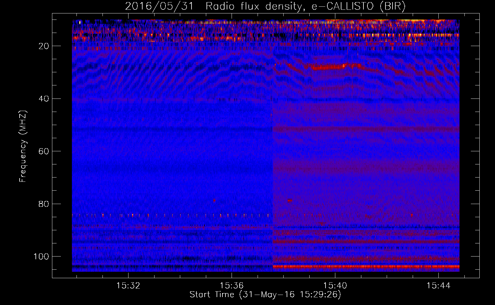Viewport: 495px width, 305px height.
Task: Click the plot title '2016/05/31 Radio flux density'
Action: click(214, 6)
